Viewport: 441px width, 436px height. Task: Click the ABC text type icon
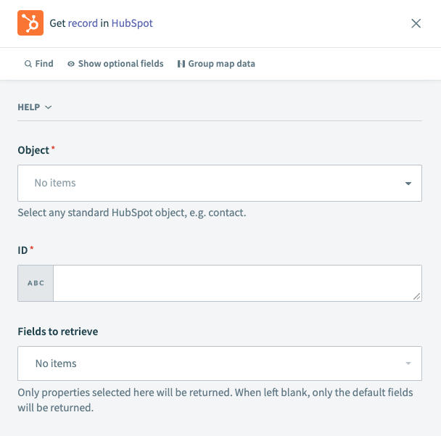(x=36, y=283)
